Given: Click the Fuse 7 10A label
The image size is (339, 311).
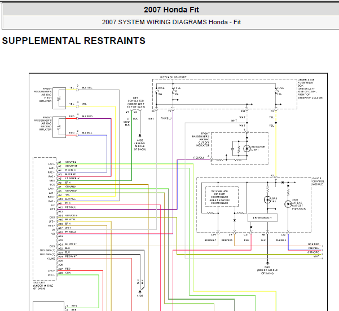Looking at the screenshot, I should (160, 91).
